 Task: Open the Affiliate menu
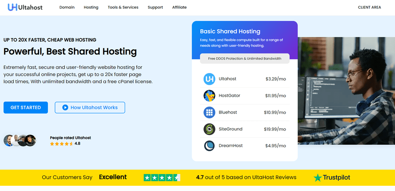pos(179,7)
